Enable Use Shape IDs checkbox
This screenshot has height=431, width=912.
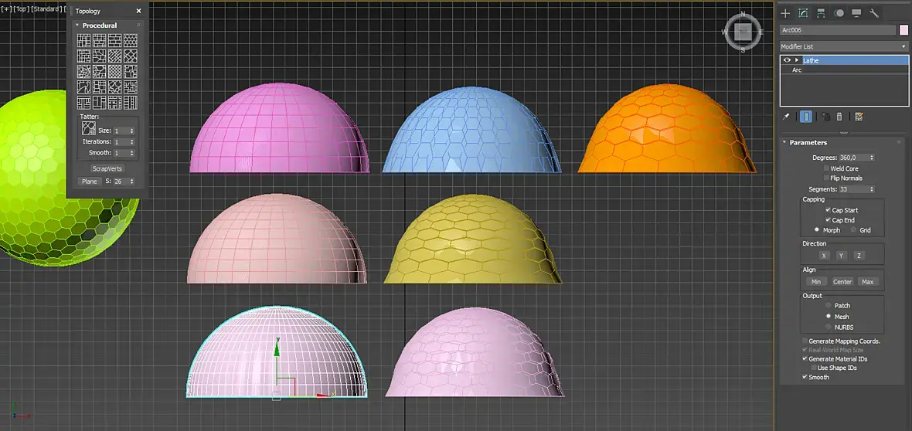[814, 368]
